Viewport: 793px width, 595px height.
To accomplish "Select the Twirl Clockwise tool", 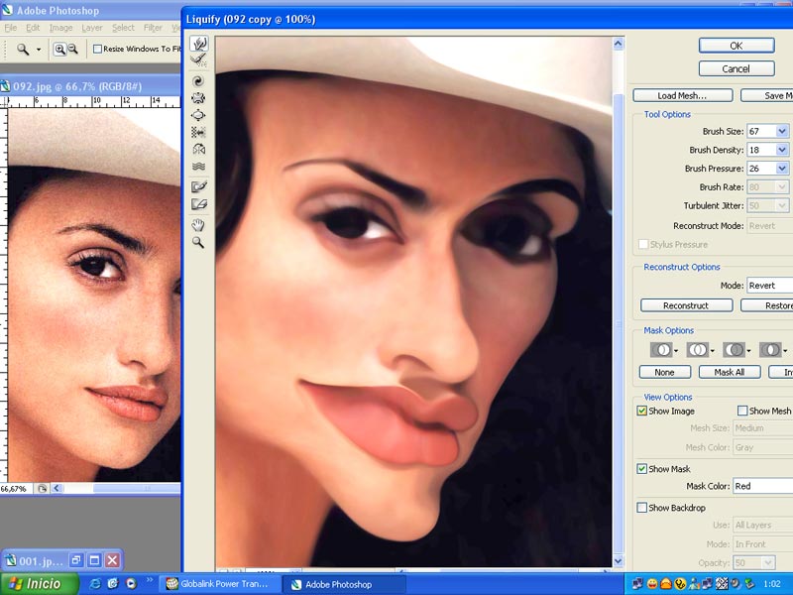I will [x=198, y=81].
